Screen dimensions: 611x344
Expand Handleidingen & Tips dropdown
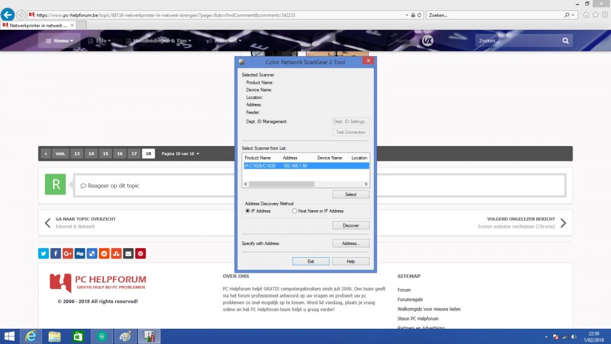tap(158, 40)
